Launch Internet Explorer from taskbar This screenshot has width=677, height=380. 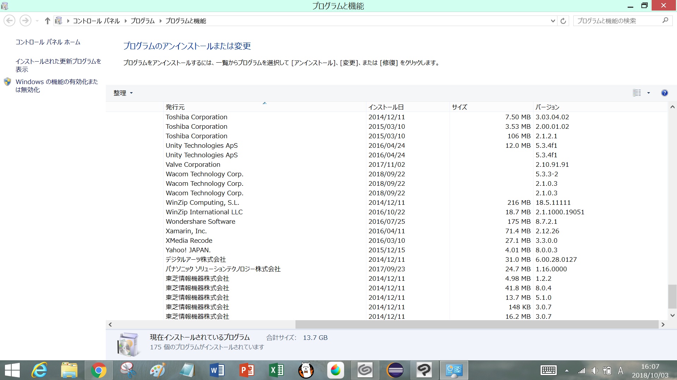pyautogui.click(x=39, y=370)
